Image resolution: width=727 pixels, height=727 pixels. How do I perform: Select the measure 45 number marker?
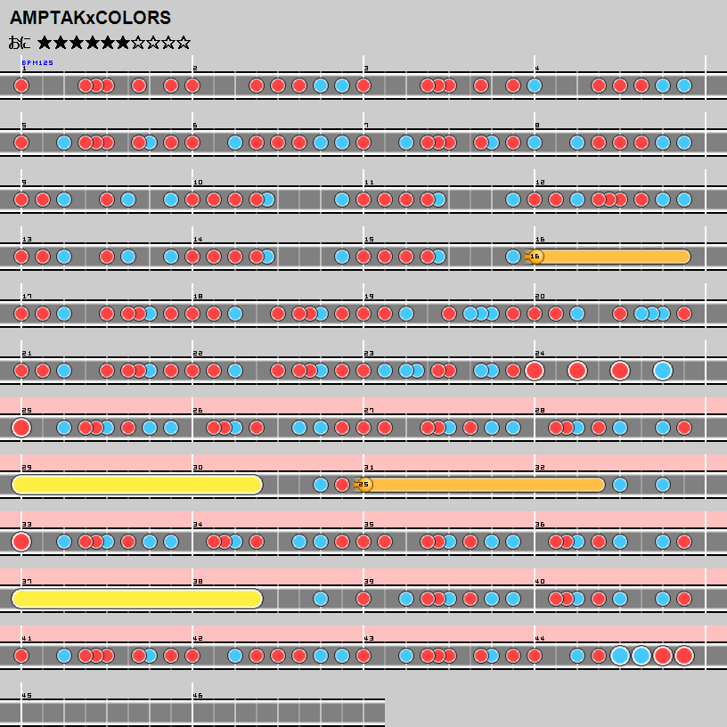[27, 695]
